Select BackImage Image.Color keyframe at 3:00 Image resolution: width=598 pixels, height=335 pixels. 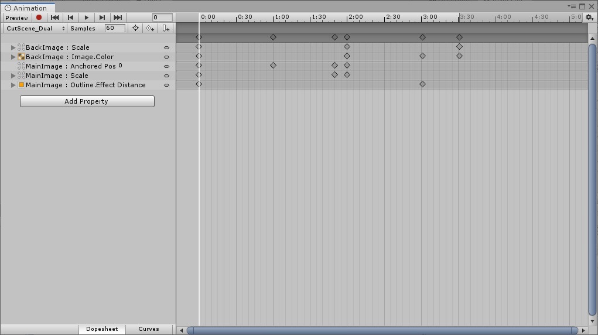pos(422,56)
